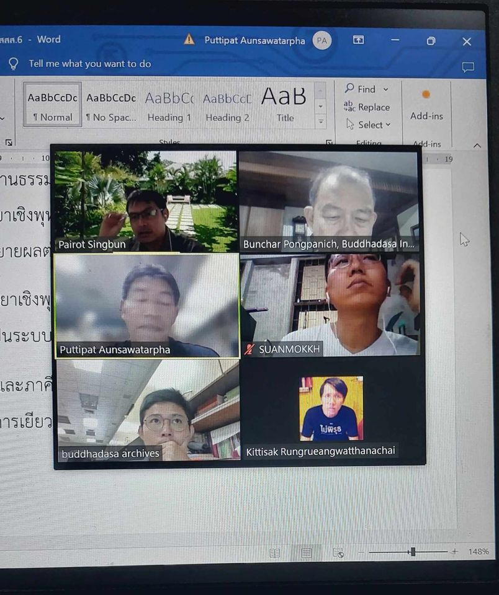This screenshot has width=499, height=595.
Task: Switch to Web Layout view
Action: tap(338, 553)
